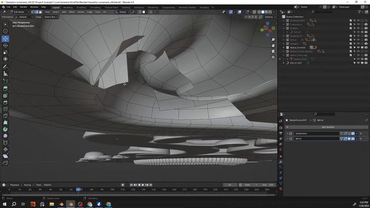370x208 pixels.
Task: Select the Poly Build tool
Action: point(5,122)
